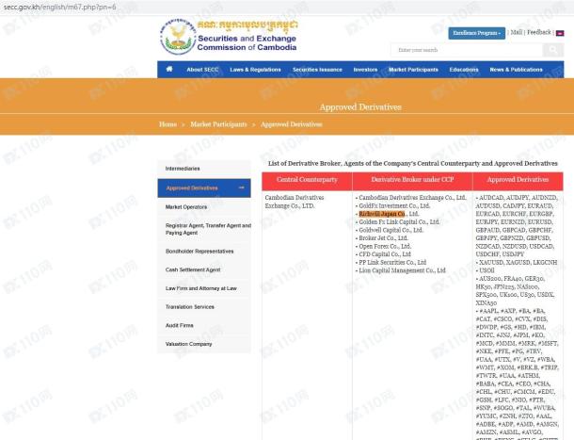Screen dimensions: 574x440
Task: Click Derivative Broker under CCP header
Action: click(x=412, y=180)
